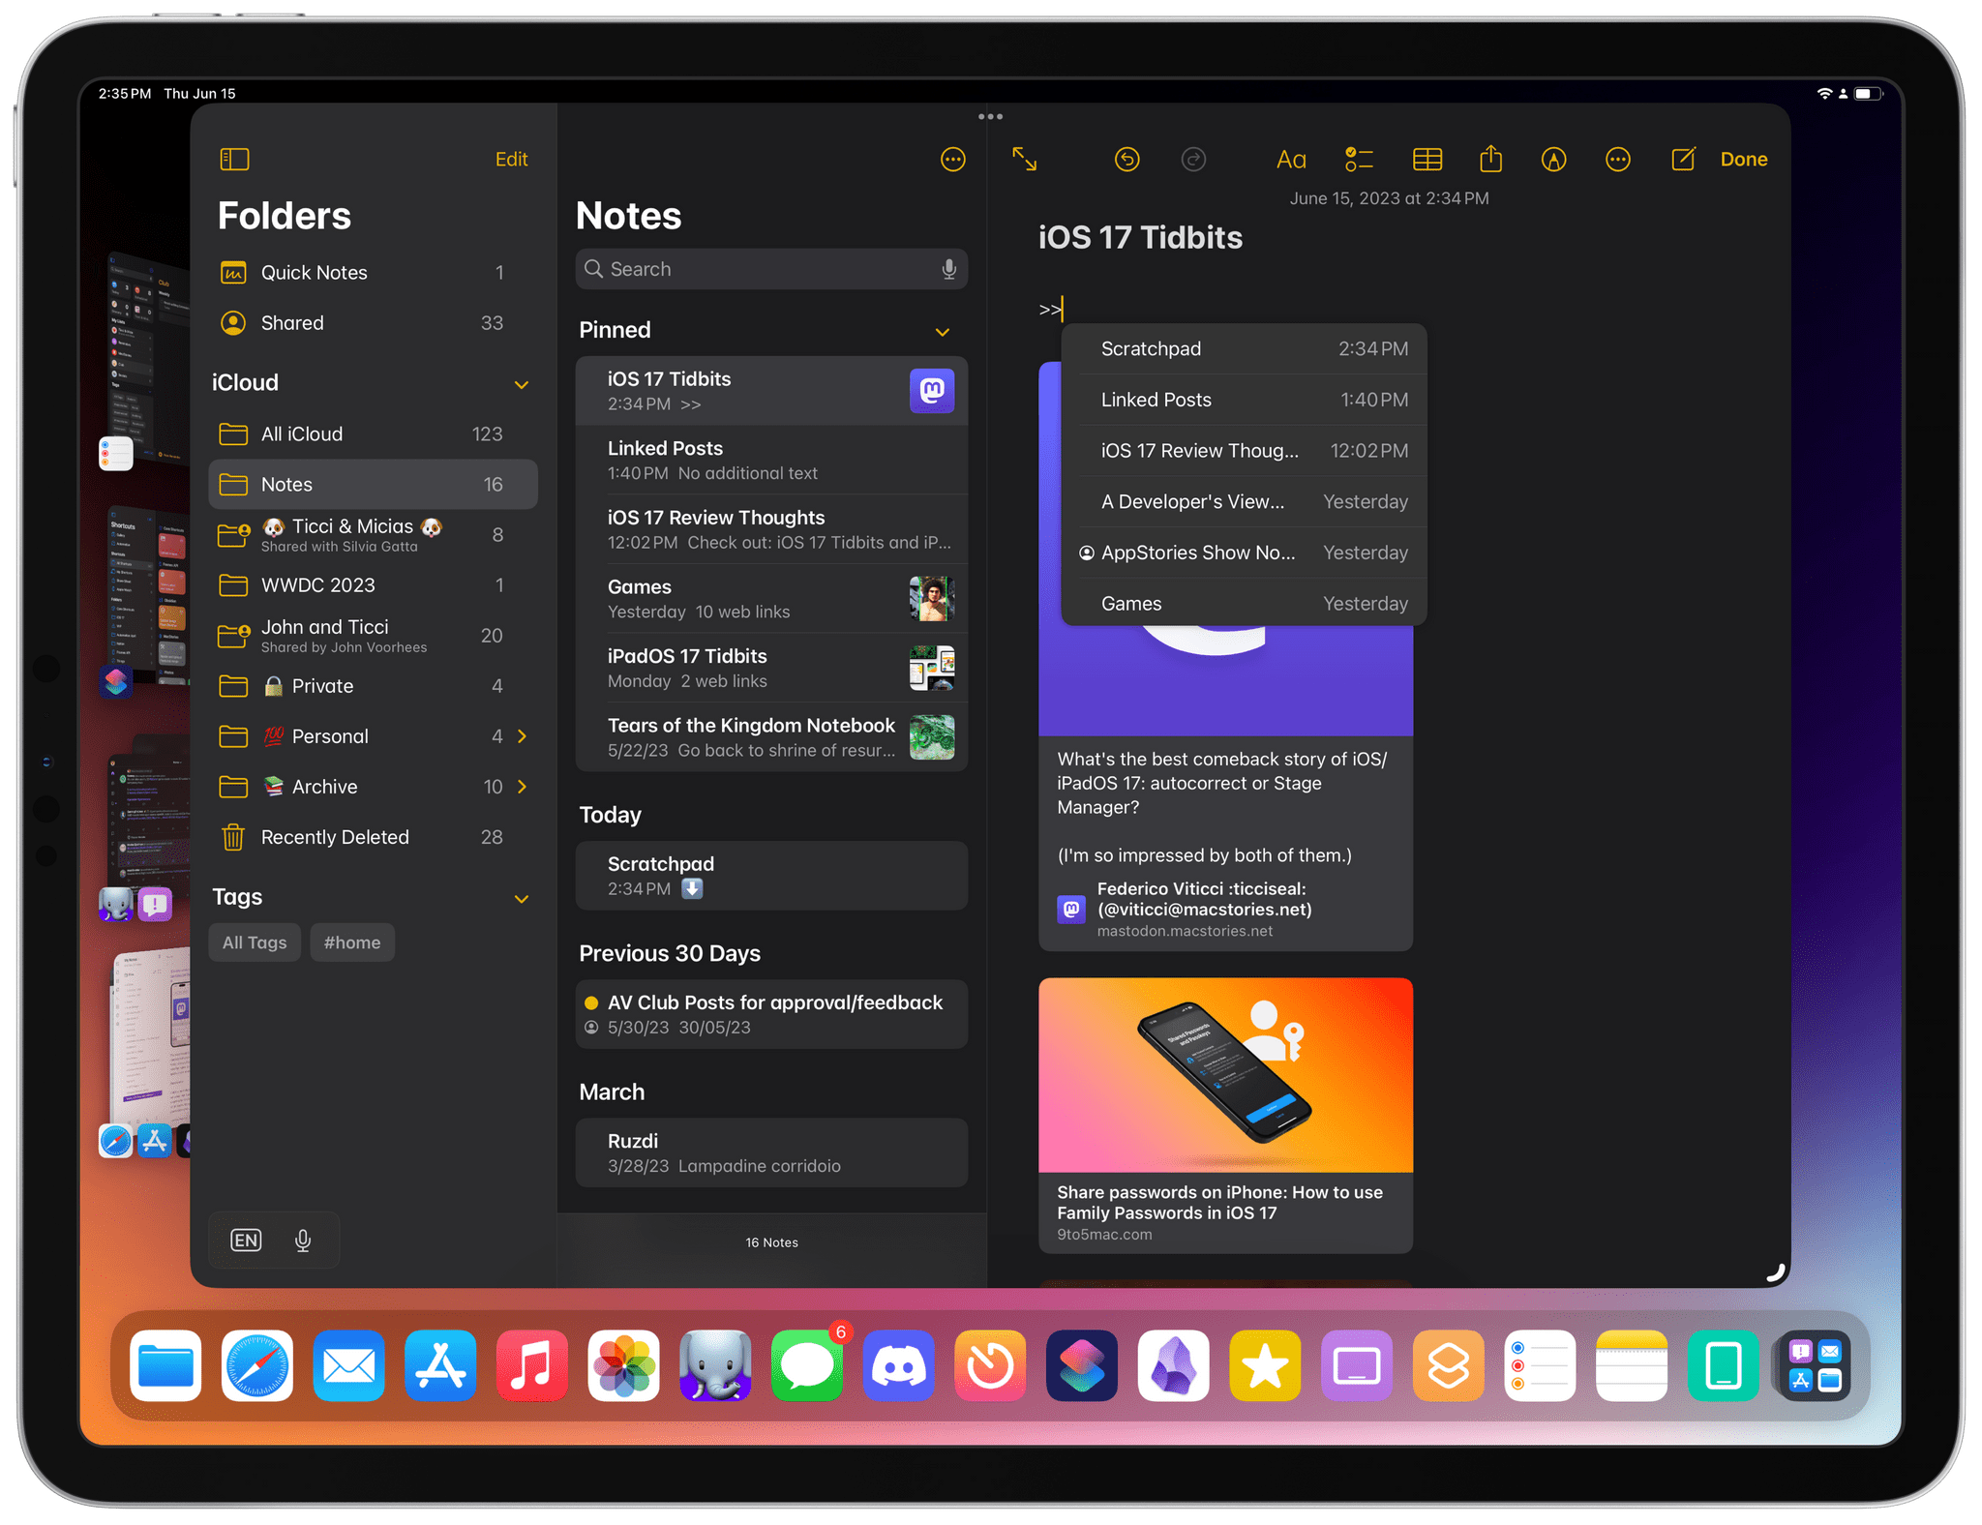This screenshot has height=1525, width=1982.
Task: Open All iCloud folder
Action: (x=373, y=434)
